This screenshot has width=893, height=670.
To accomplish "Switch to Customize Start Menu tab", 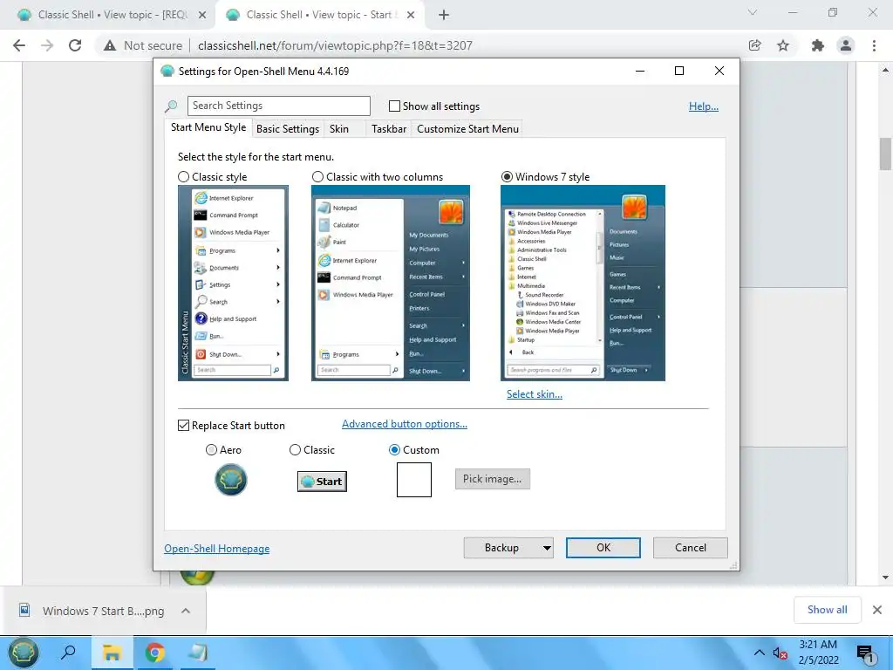I will [467, 129].
